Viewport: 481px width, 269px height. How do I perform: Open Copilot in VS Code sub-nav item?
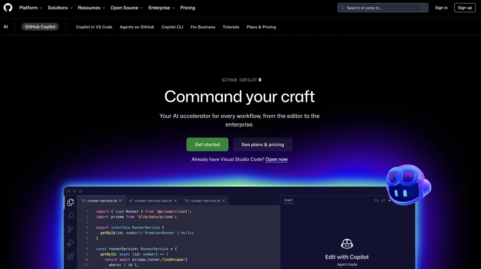click(94, 27)
